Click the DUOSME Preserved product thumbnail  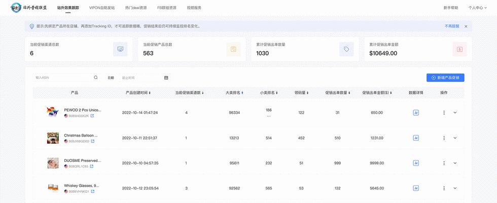tap(53, 163)
